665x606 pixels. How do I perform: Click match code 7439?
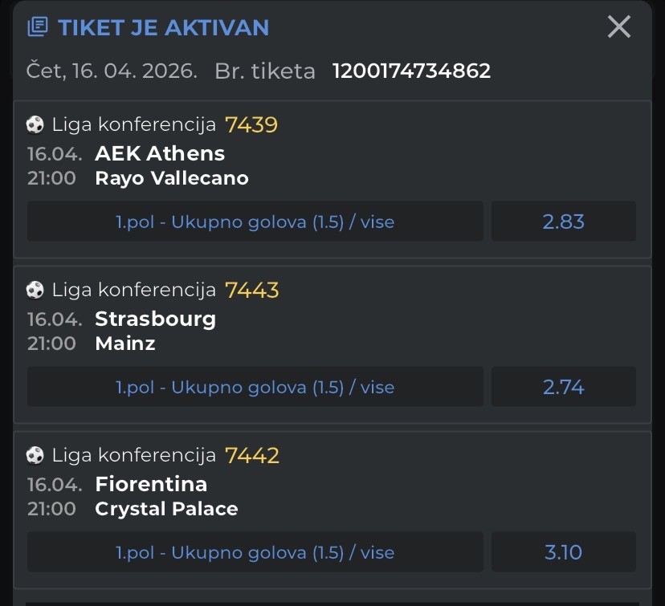251,124
